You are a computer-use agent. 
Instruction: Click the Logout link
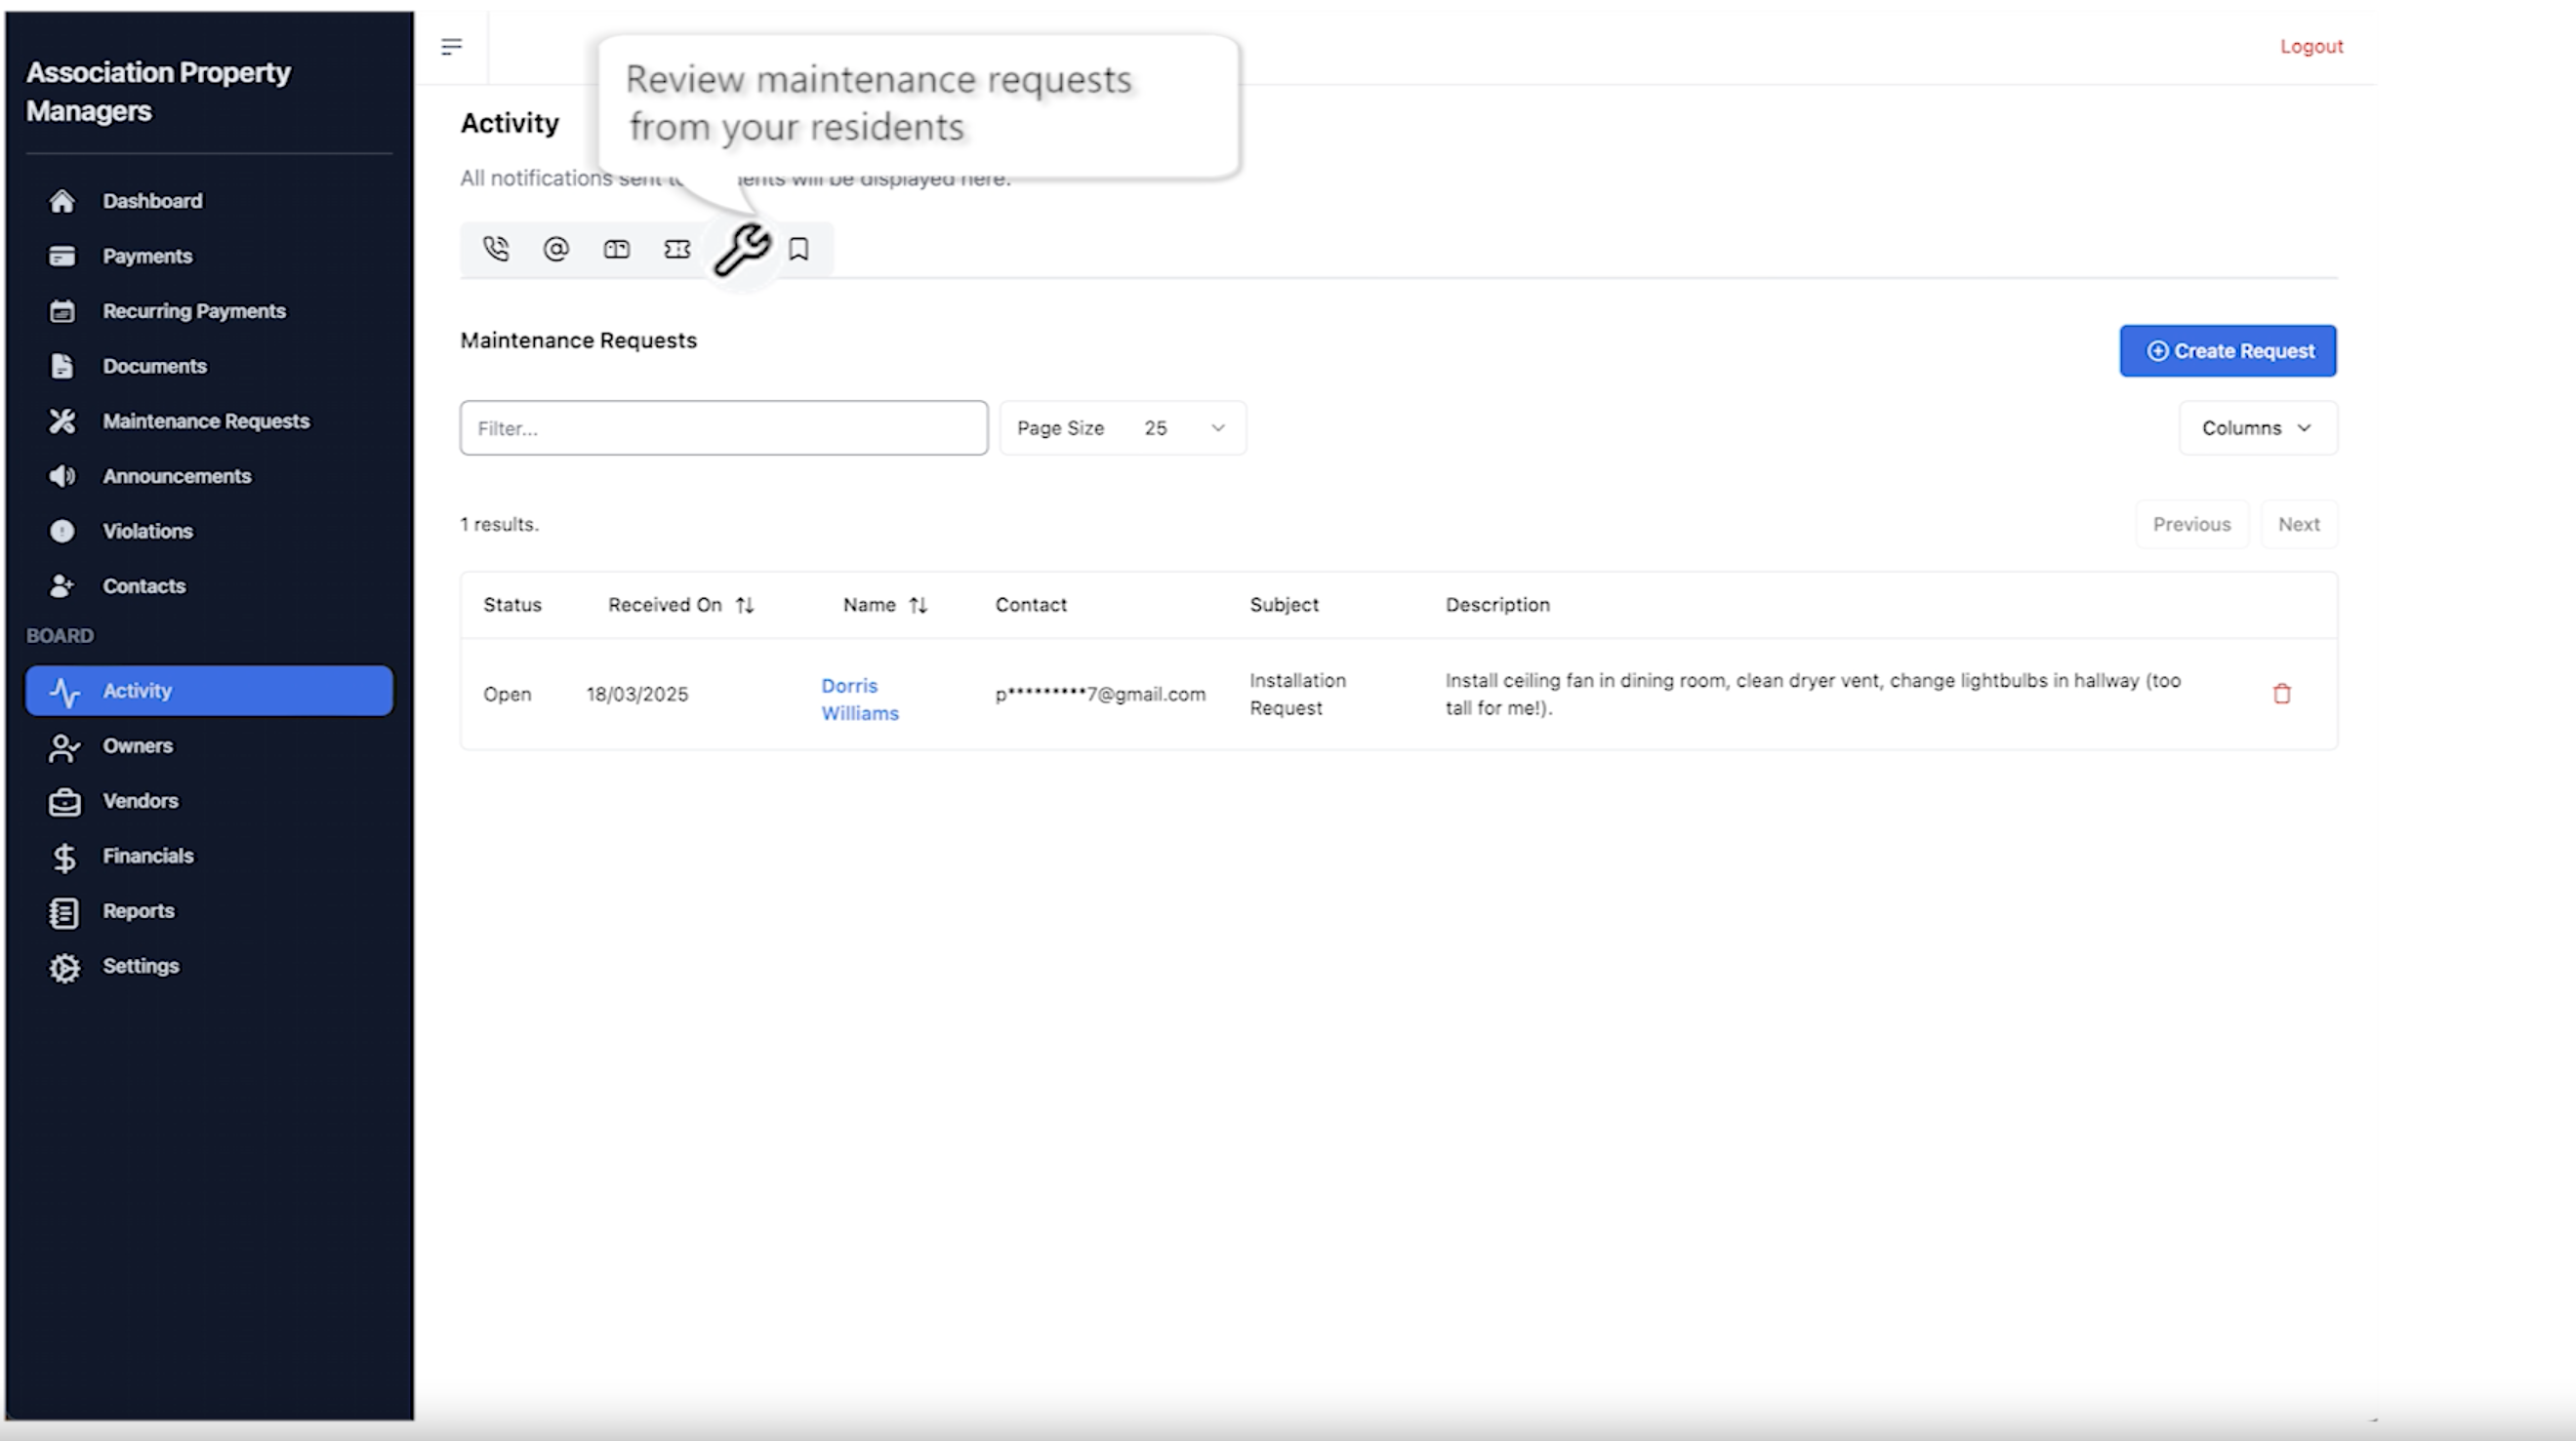(2310, 46)
